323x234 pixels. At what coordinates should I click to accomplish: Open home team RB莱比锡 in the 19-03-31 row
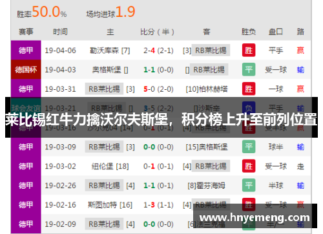click(104, 89)
